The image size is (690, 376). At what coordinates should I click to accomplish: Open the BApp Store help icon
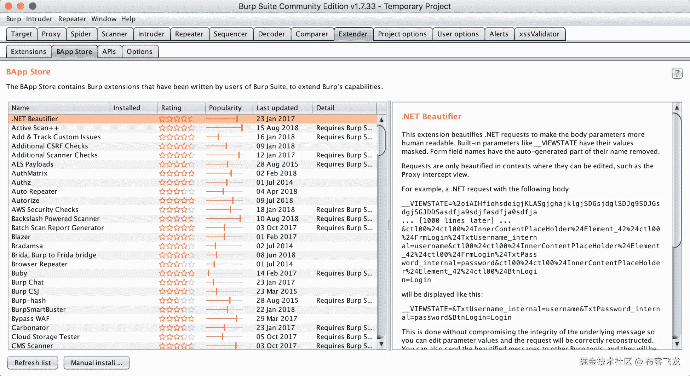[x=677, y=73]
